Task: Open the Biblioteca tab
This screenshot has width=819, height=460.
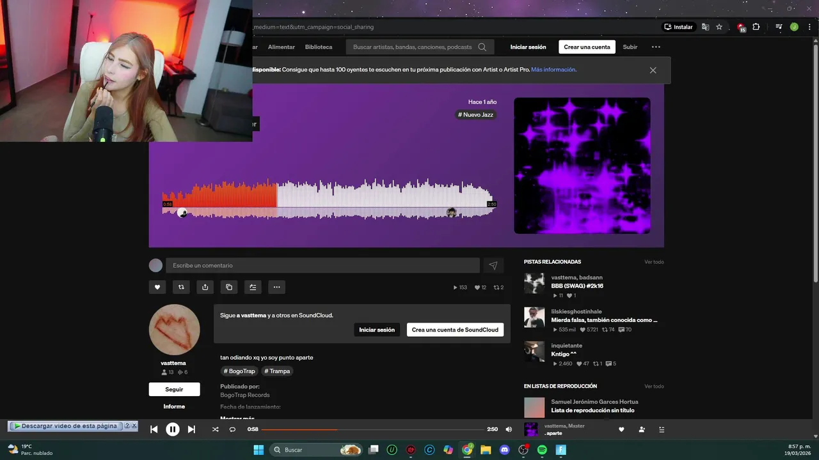Action: click(x=319, y=47)
